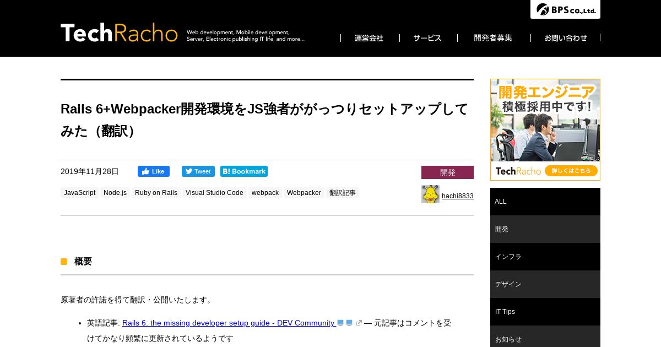Image resolution: width=661 pixels, height=347 pixels.
Task: Select the Webpacker tag
Action: pos(304,193)
